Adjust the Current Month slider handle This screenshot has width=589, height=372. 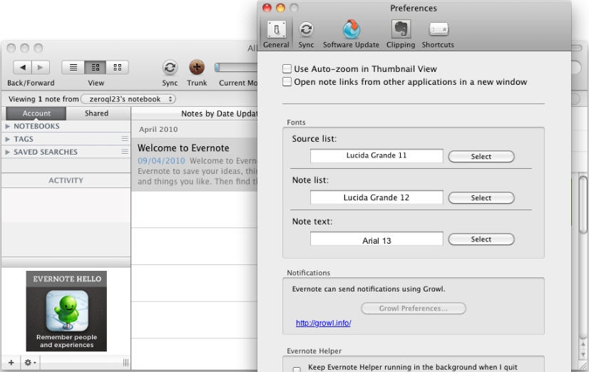click(x=217, y=68)
